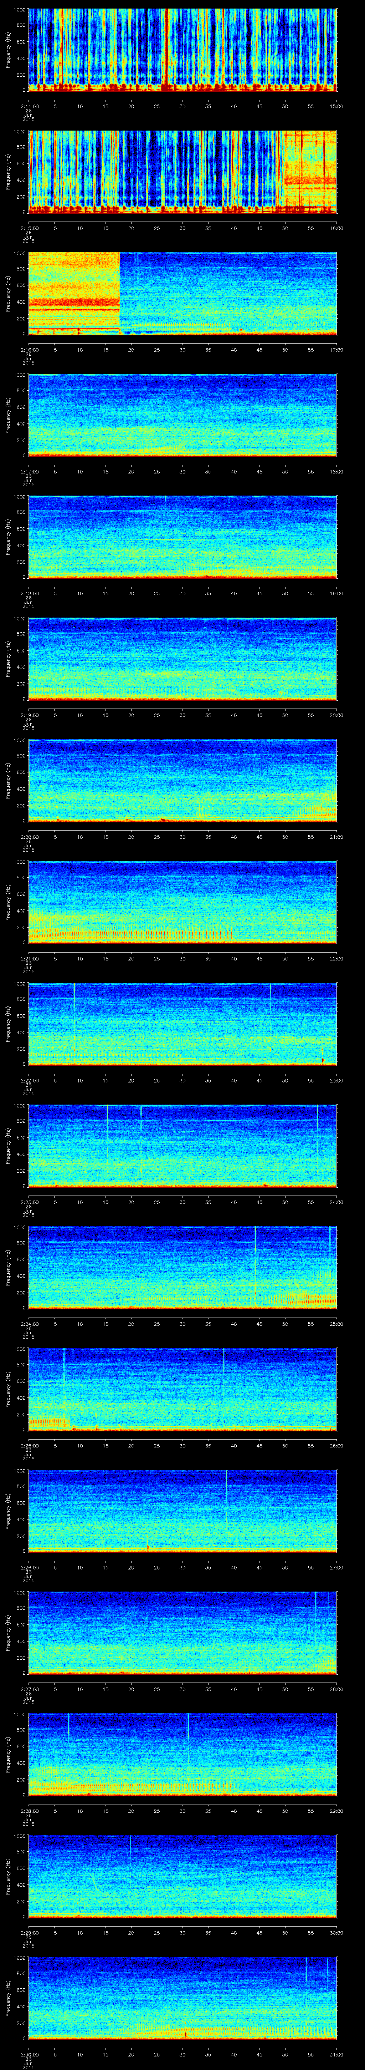This screenshot has width=365, height=2070.
Task: Click the 18:00 end time label
Action: click(x=337, y=471)
